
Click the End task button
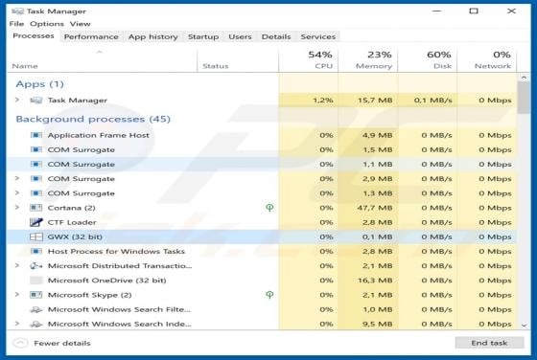pos(489,343)
